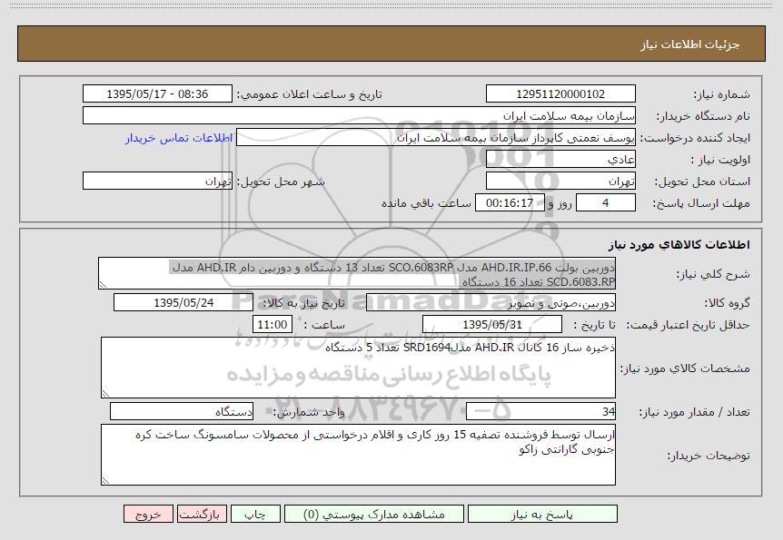
Task: Click the استان محل تحویل label
Action: point(702,182)
